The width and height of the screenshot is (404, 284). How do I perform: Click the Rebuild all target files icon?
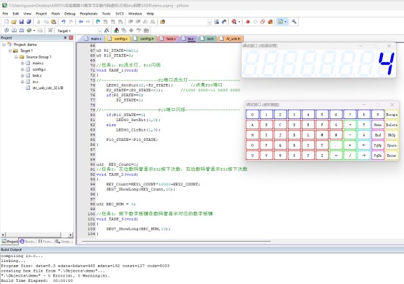21,31
